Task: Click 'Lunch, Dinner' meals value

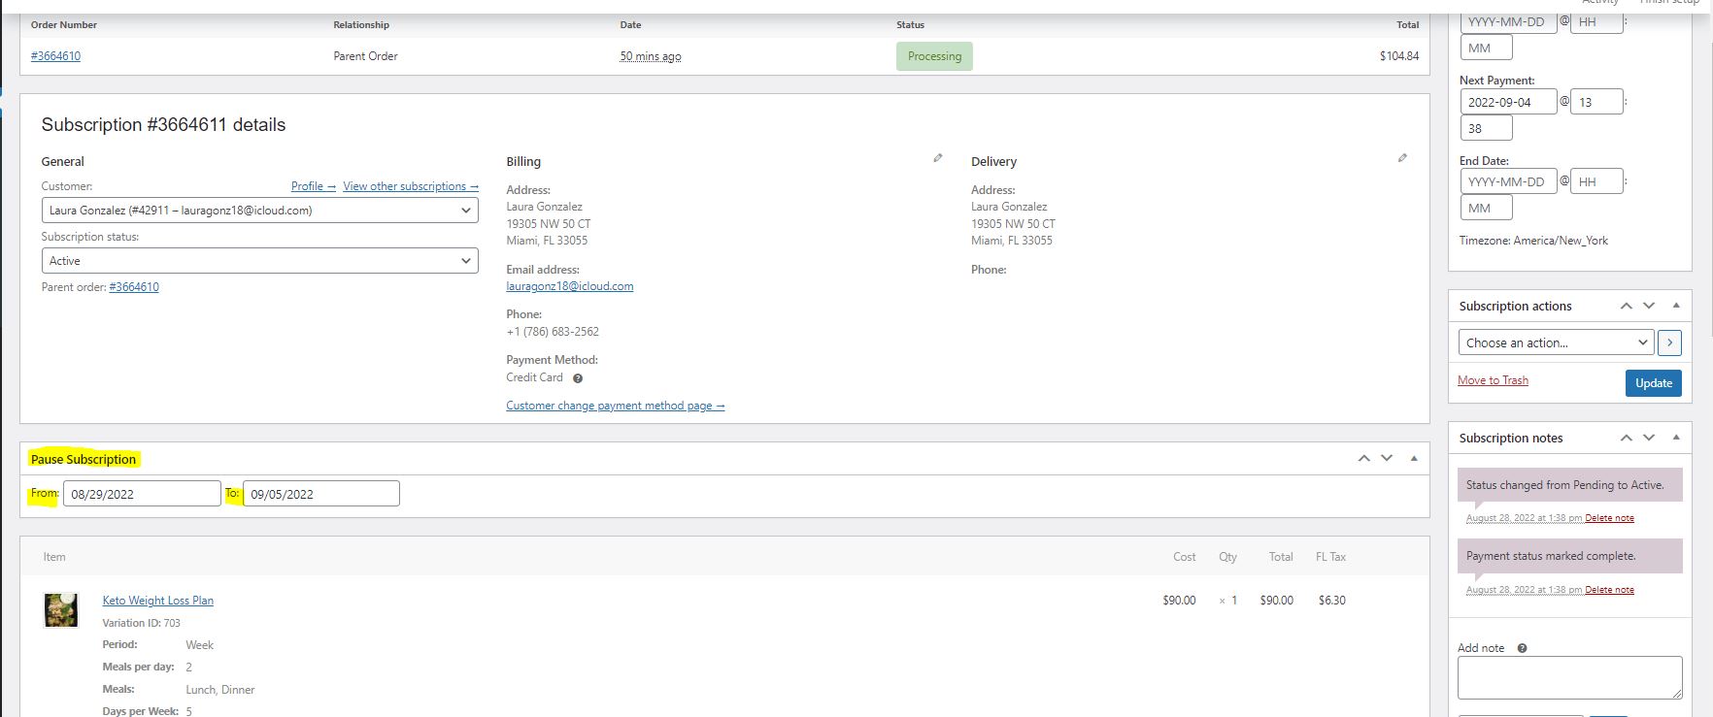Action: click(x=220, y=690)
